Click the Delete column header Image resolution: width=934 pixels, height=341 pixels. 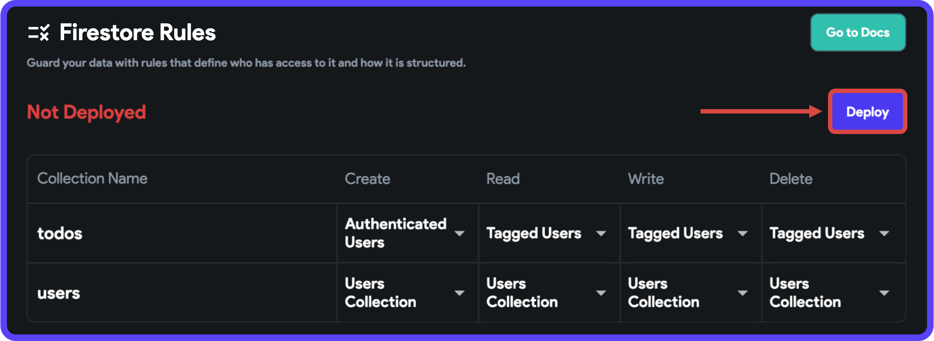coord(791,179)
